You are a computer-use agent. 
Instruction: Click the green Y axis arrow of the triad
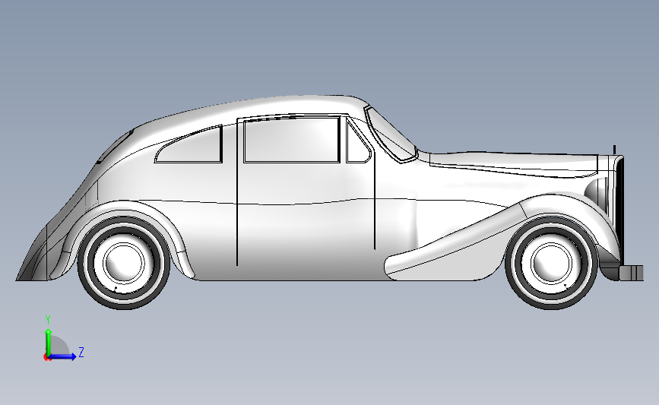coord(49,341)
